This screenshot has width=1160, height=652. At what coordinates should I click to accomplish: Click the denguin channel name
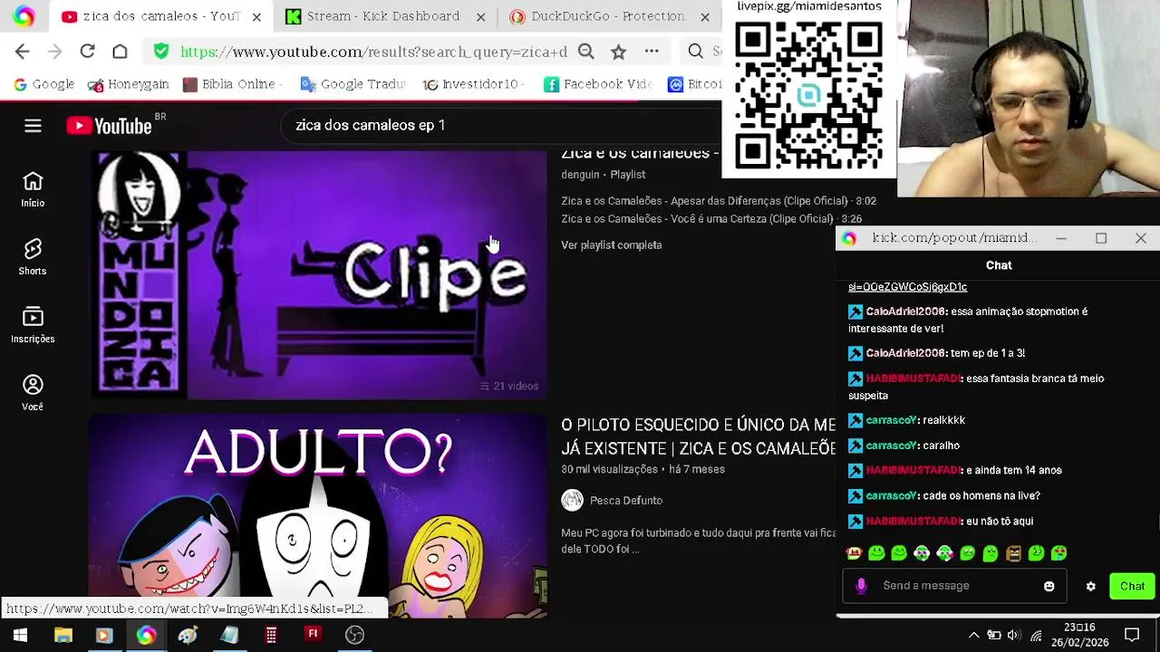tap(580, 175)
